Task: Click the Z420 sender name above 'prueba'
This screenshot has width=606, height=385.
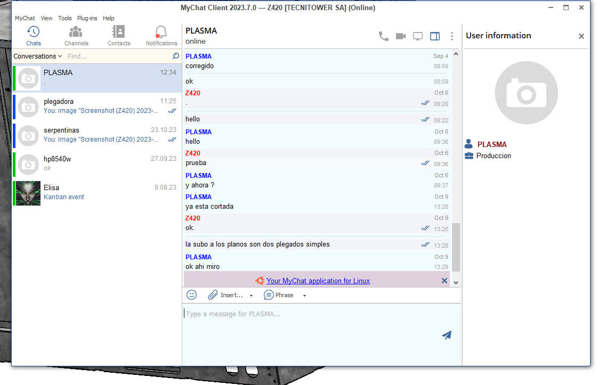Action: pyautogui.click(x=192, y=153)
